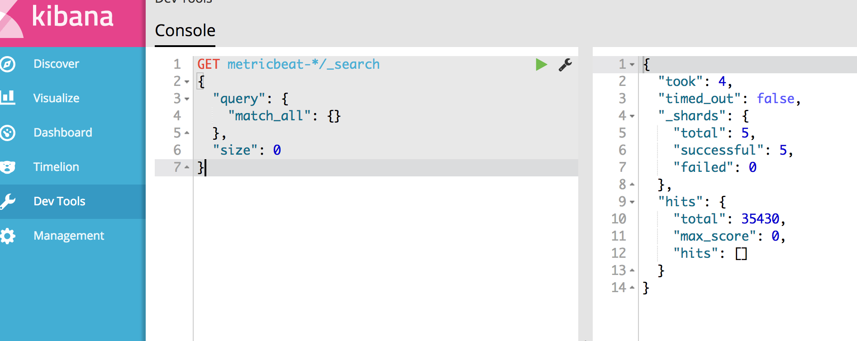Click the Discover compass icon

coord(8,64)
